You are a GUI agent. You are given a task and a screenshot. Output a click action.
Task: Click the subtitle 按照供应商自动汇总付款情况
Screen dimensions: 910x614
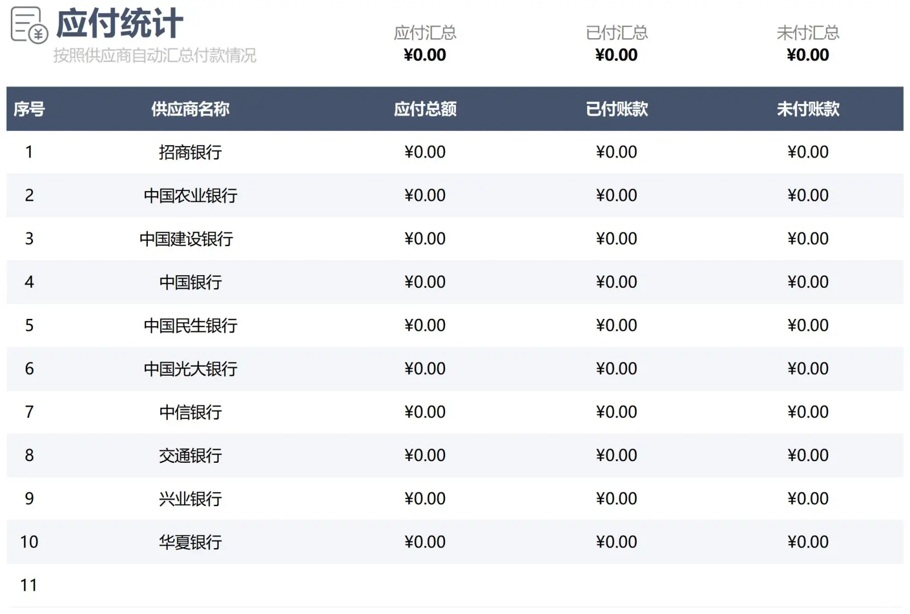point(153,55)
